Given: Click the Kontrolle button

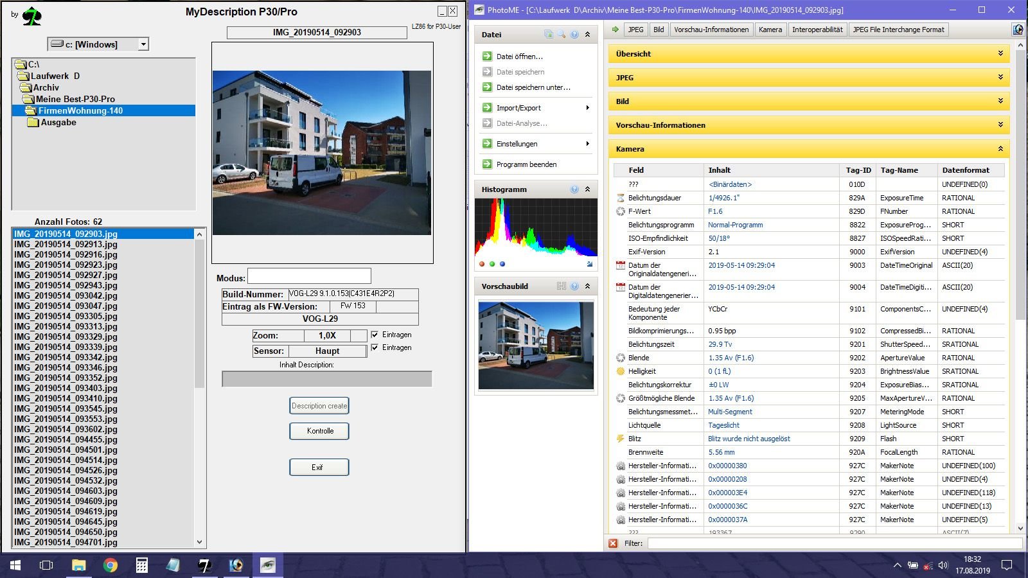Looking at the screenshot, I should pyautogui.click(x=319, y=431).
